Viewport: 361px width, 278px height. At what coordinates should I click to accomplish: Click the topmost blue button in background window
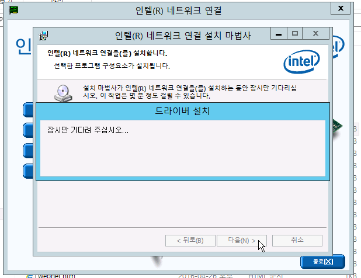(28, 110)
